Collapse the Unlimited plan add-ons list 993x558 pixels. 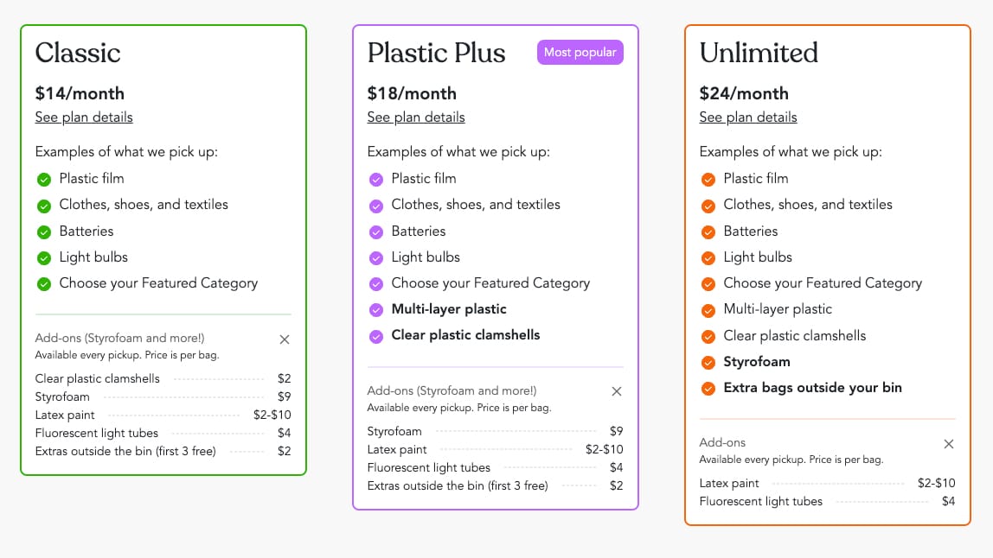[949, 444]
